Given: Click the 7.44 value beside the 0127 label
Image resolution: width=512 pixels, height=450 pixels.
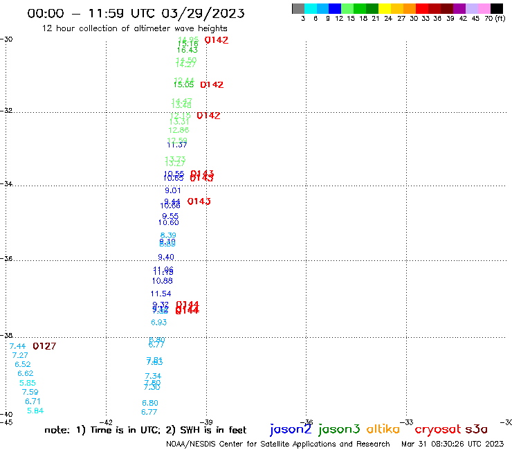Looking at the screenshot, I should [x=17, y=346].
